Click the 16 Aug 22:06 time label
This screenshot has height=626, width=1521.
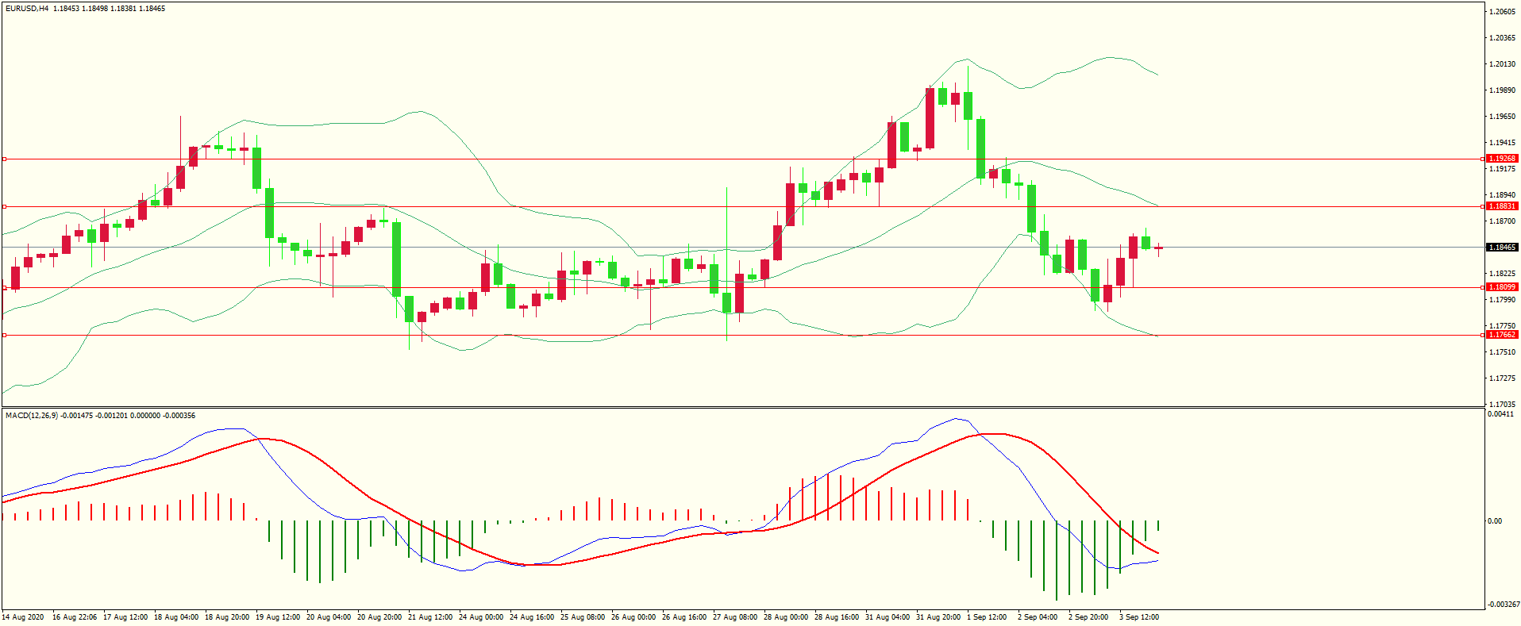pyautogui.click(x=75, y=617)
